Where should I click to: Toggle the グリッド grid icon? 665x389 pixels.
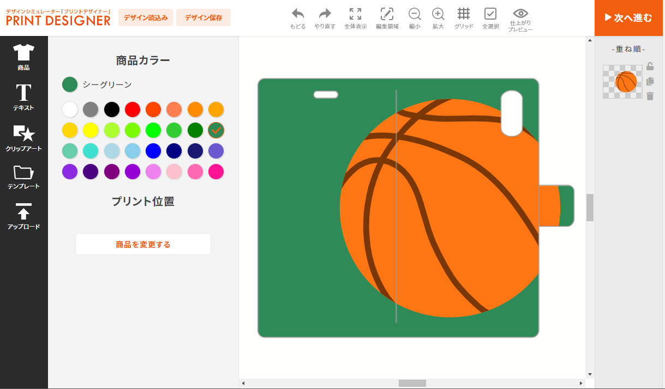coord(464,19)
